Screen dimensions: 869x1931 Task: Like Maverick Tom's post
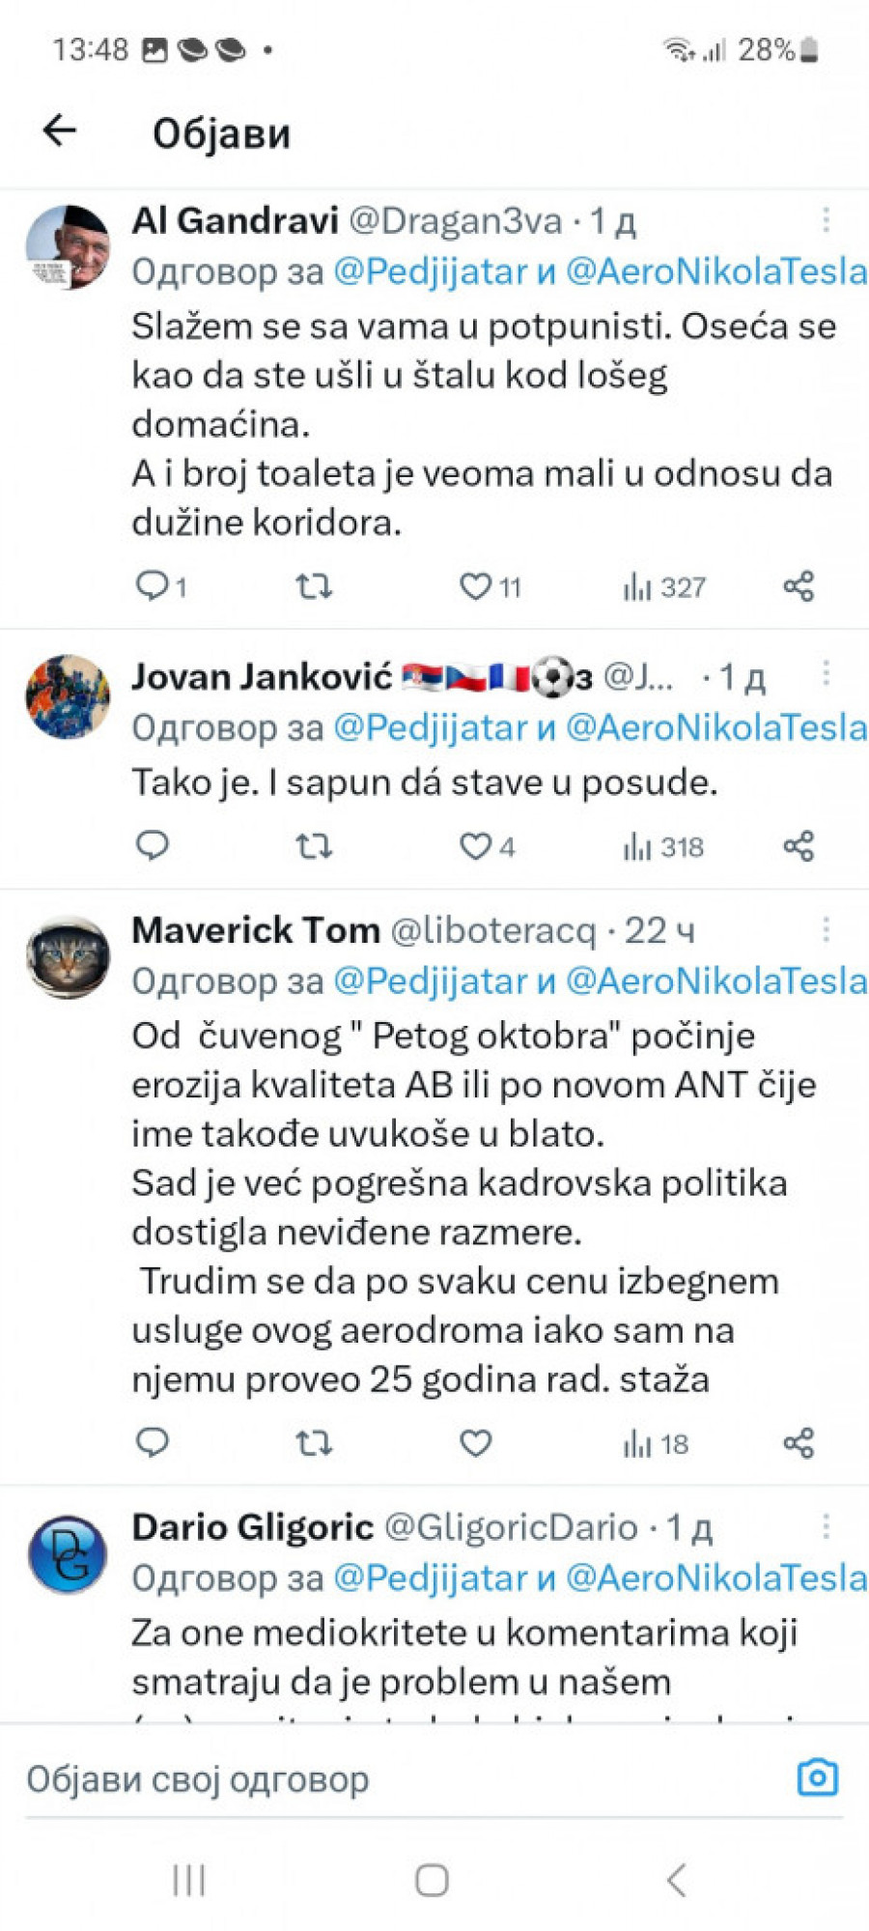tap(475, 1443)
